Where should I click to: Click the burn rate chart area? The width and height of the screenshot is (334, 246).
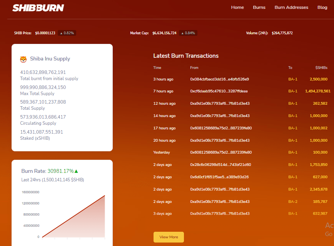[73, 216]
